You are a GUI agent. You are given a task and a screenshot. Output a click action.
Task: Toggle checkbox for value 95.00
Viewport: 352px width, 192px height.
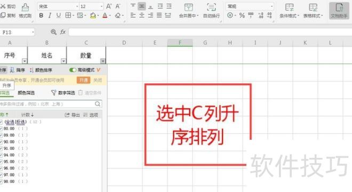1,162
